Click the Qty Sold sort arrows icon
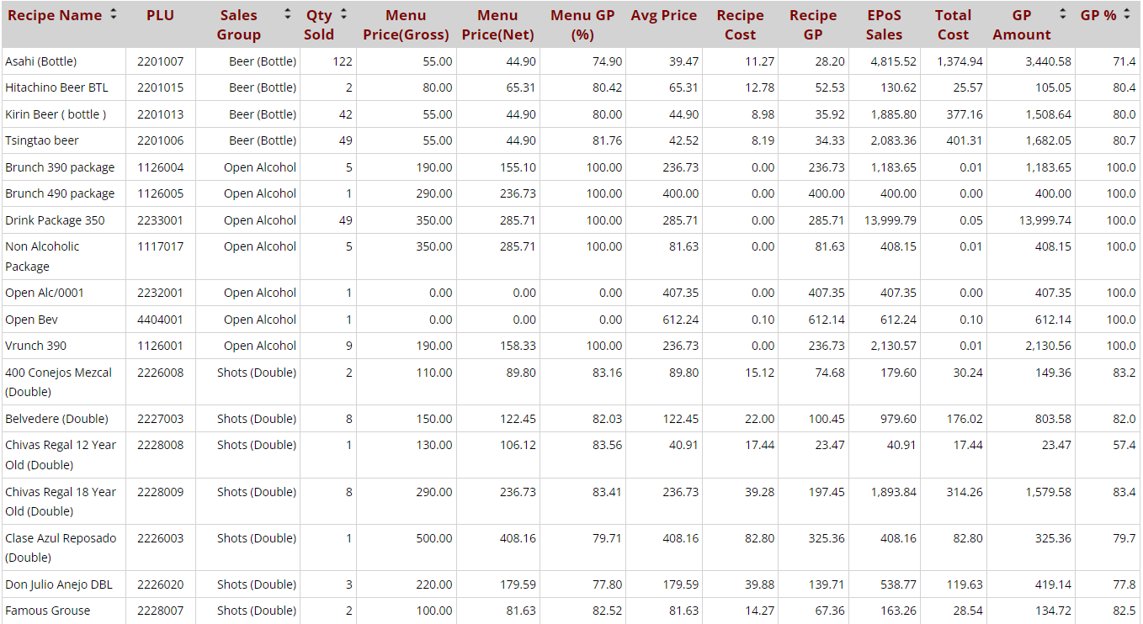This screenshot has width=1143, height=624. 343,14
